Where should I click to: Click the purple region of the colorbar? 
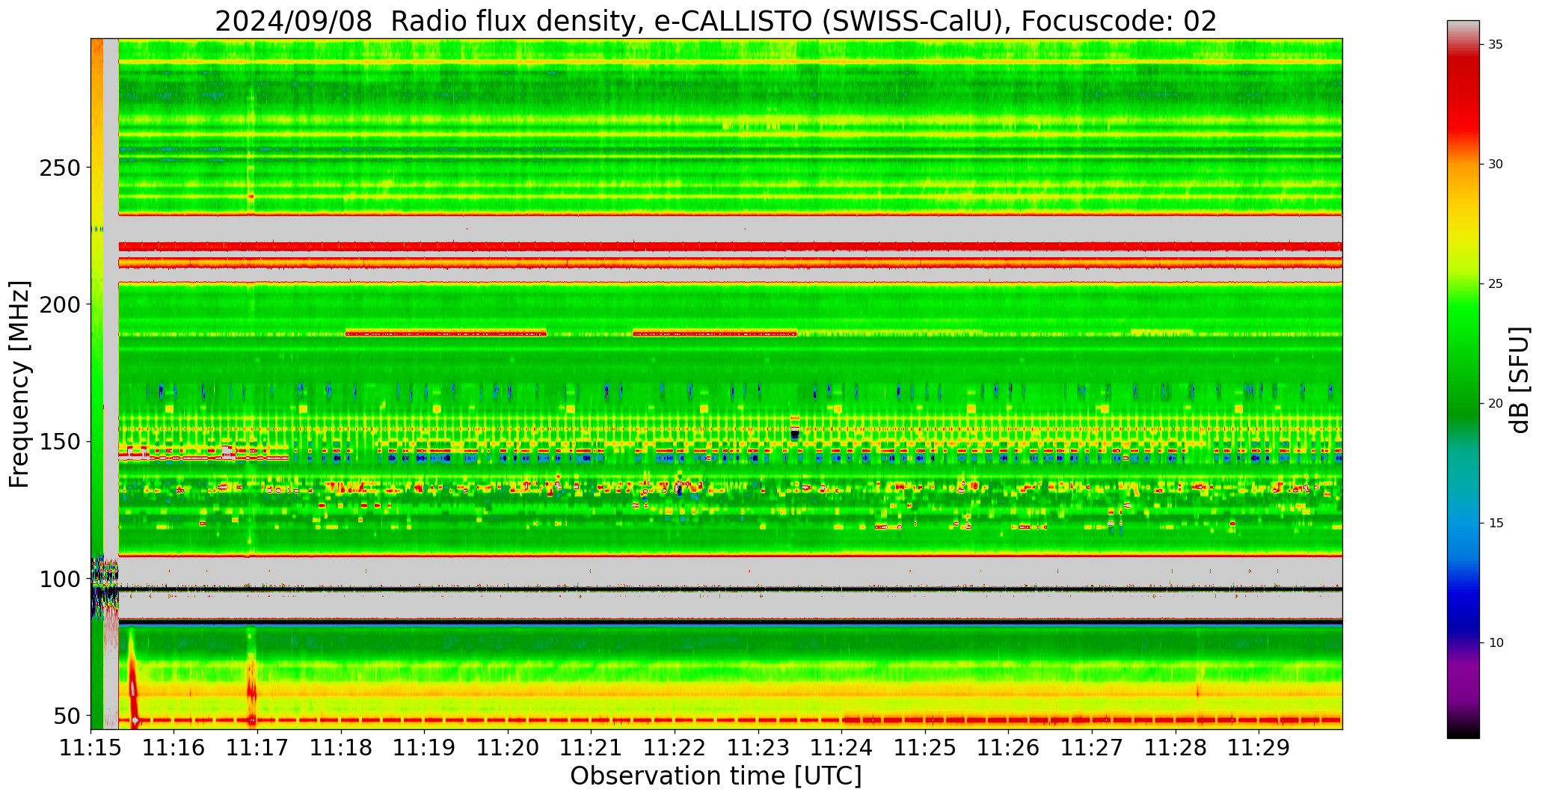pos(1463,681)
